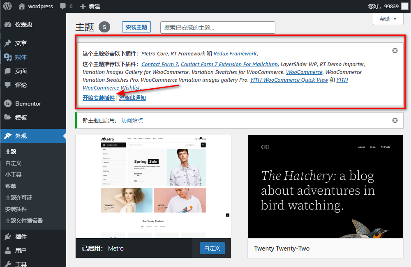
Task: Open 主题文件编辑器 submenu item
Action: [24, 221]
